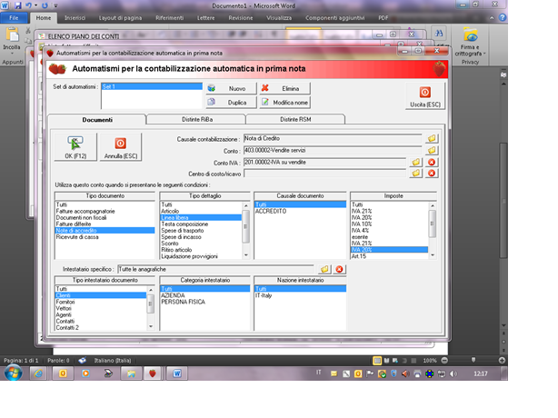558x418 pixels.
Task: Clear Conto IVA with red X icon
Action: [432, 163]
